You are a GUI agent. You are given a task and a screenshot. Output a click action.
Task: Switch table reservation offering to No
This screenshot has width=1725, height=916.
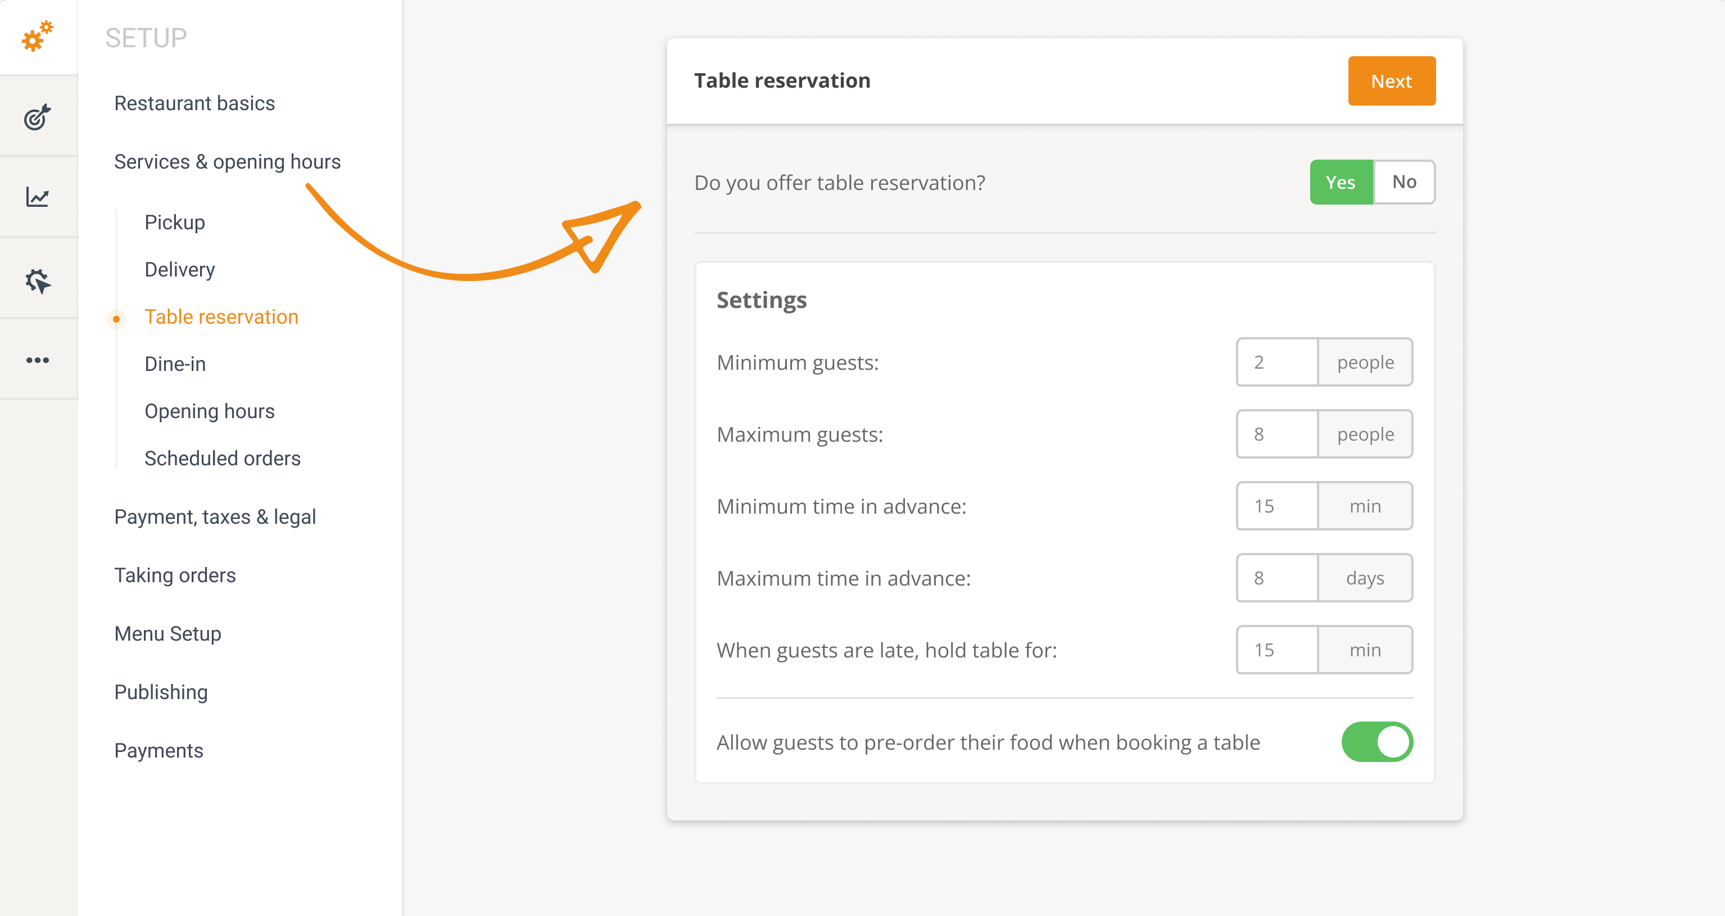click(x=1404, y=182)
